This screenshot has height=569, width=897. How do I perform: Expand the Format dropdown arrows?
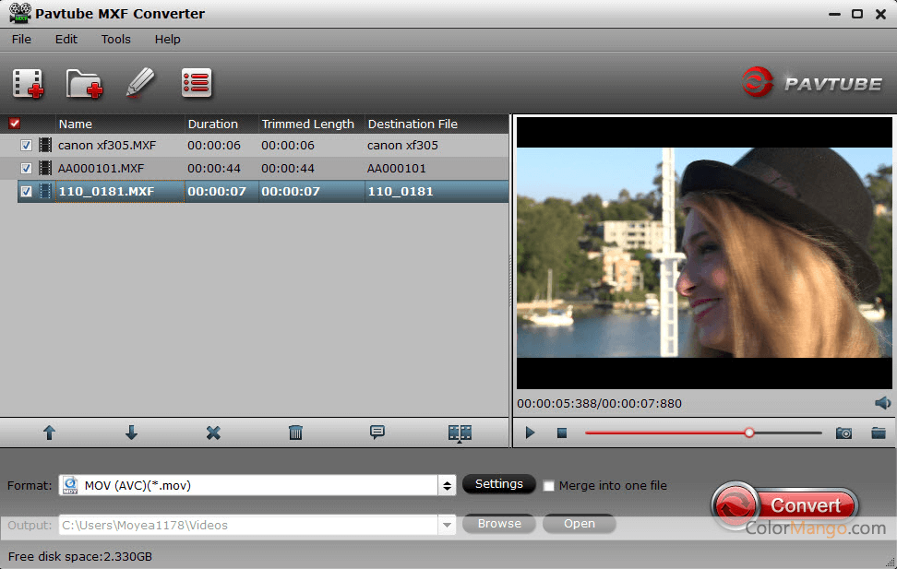(448, 485)
